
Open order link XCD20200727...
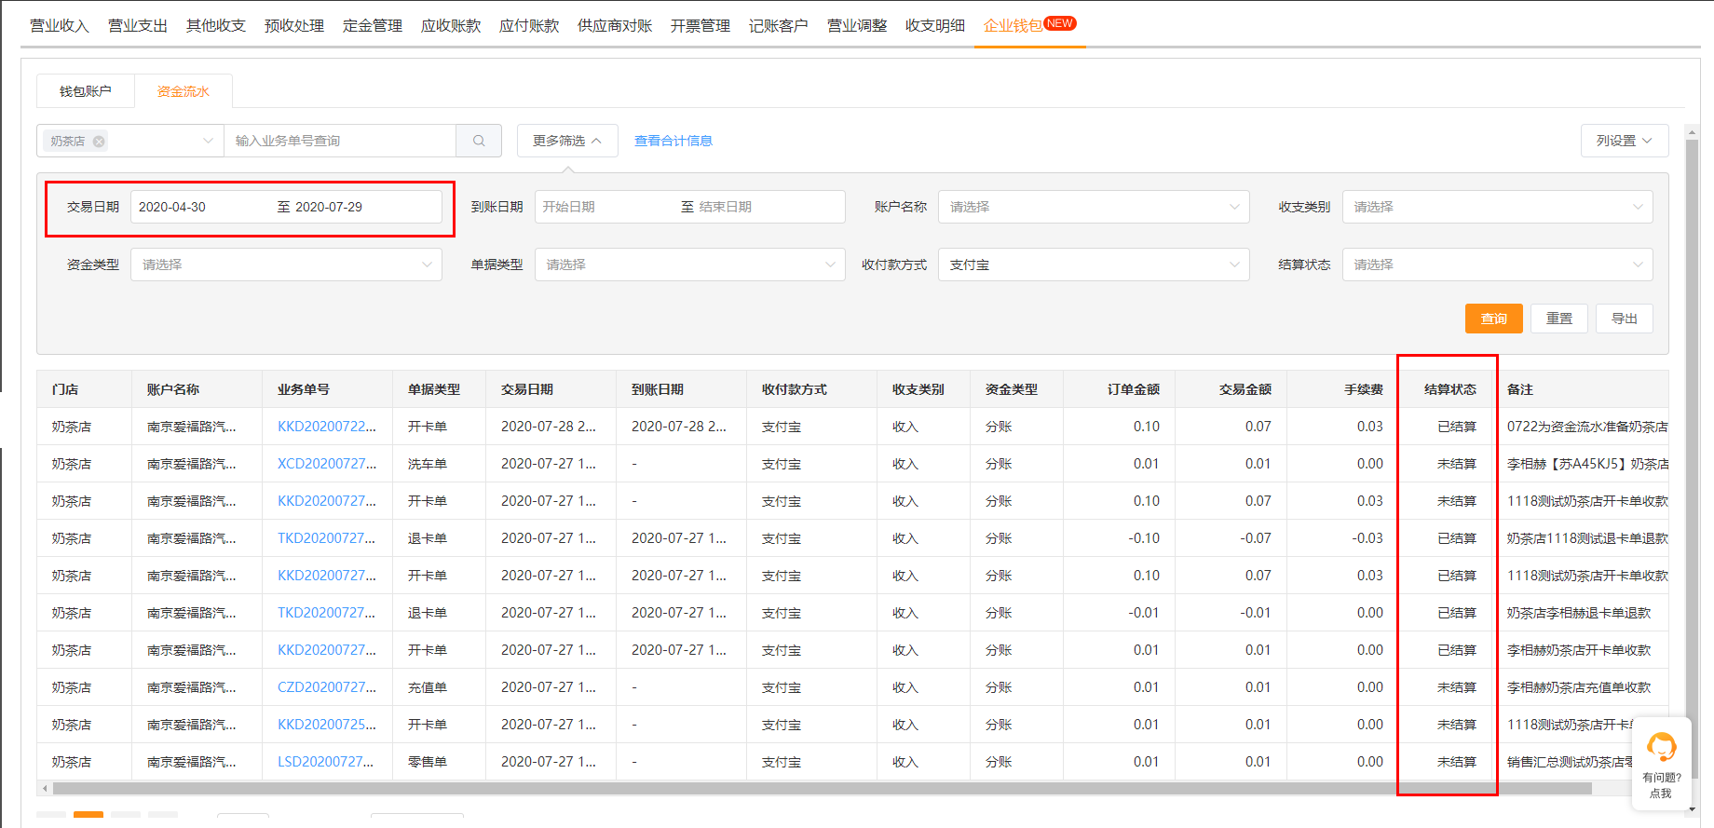click(x=327, y=464)
